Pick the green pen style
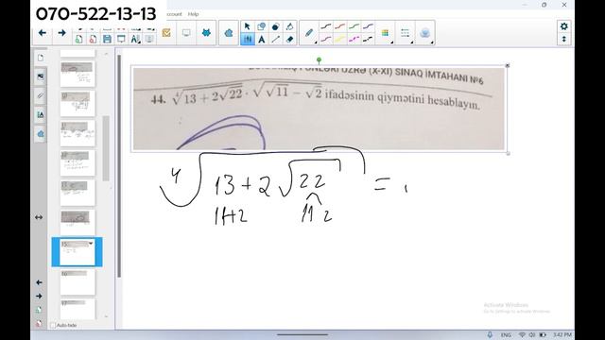 point(354,26)
